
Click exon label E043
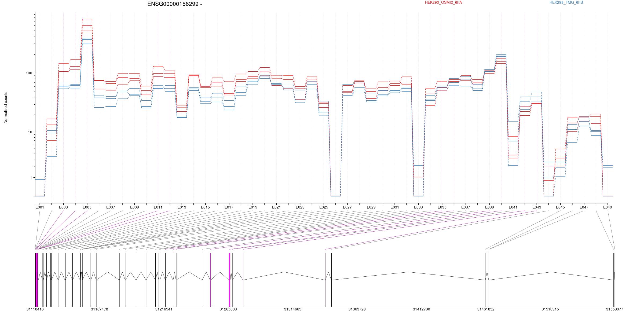tap(537, 207)
